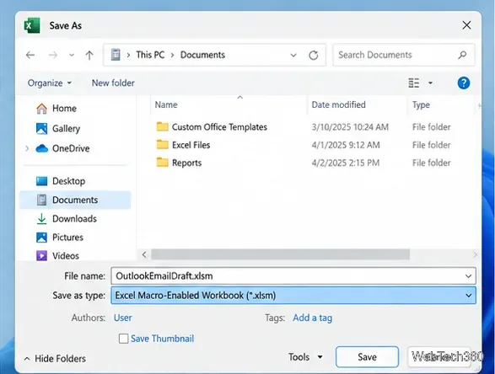Open the Tools dropdown

[x=305, y=357]
